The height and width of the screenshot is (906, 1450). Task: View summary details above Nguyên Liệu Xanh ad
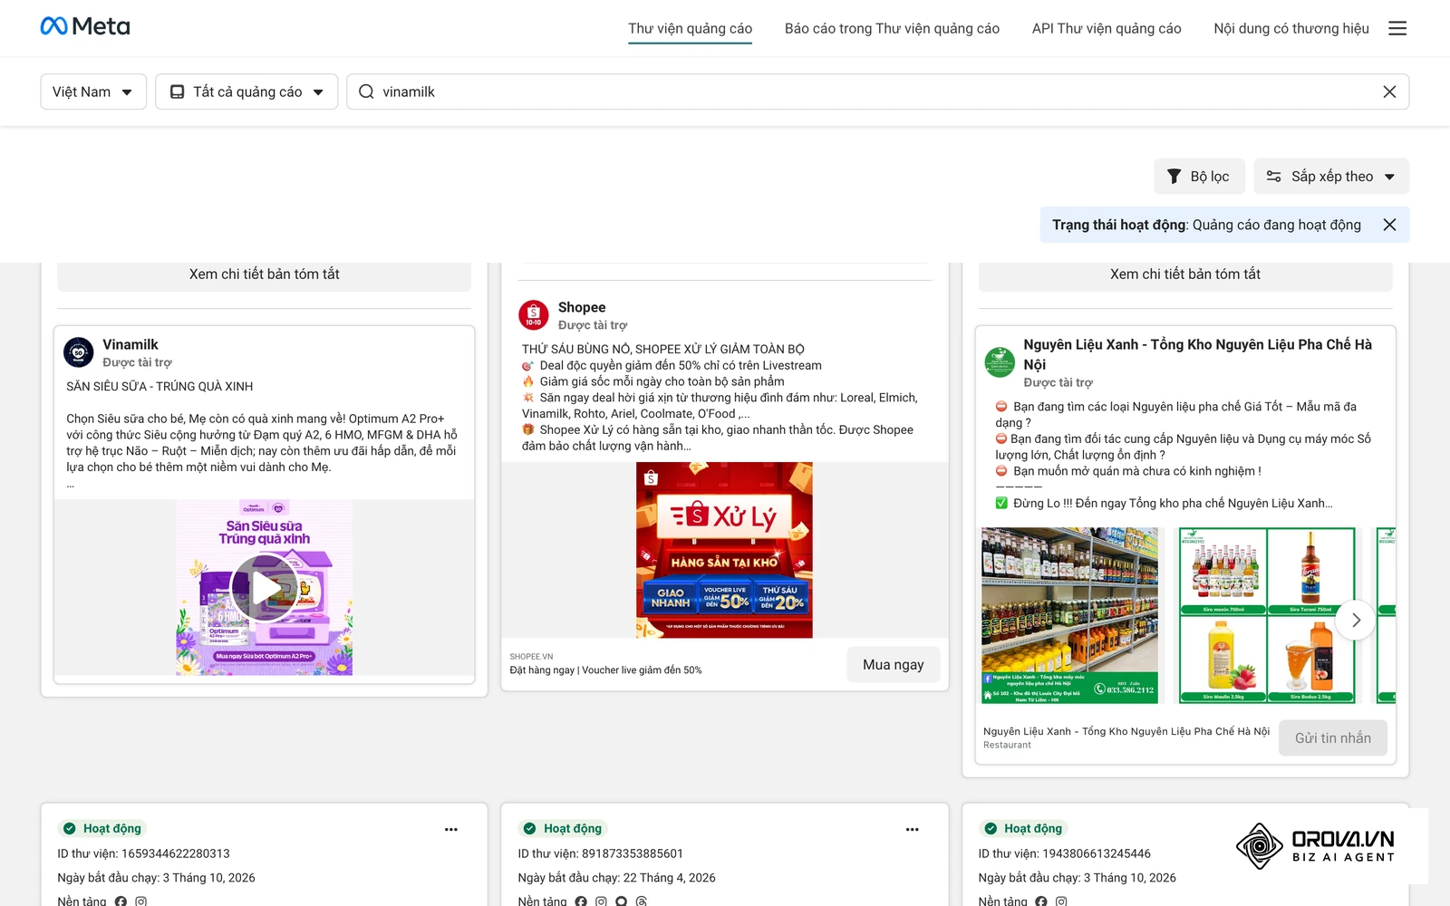point(1185,275)
